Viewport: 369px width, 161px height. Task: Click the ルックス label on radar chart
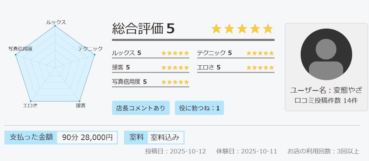[x=56, y=22]
